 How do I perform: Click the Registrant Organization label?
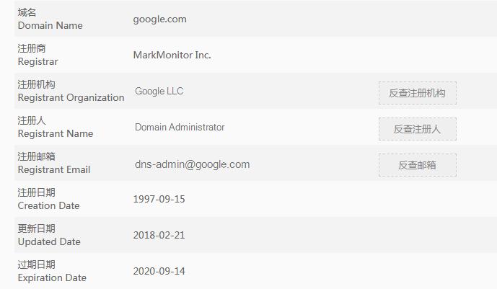pyautogui.click(x=71, y=98)
